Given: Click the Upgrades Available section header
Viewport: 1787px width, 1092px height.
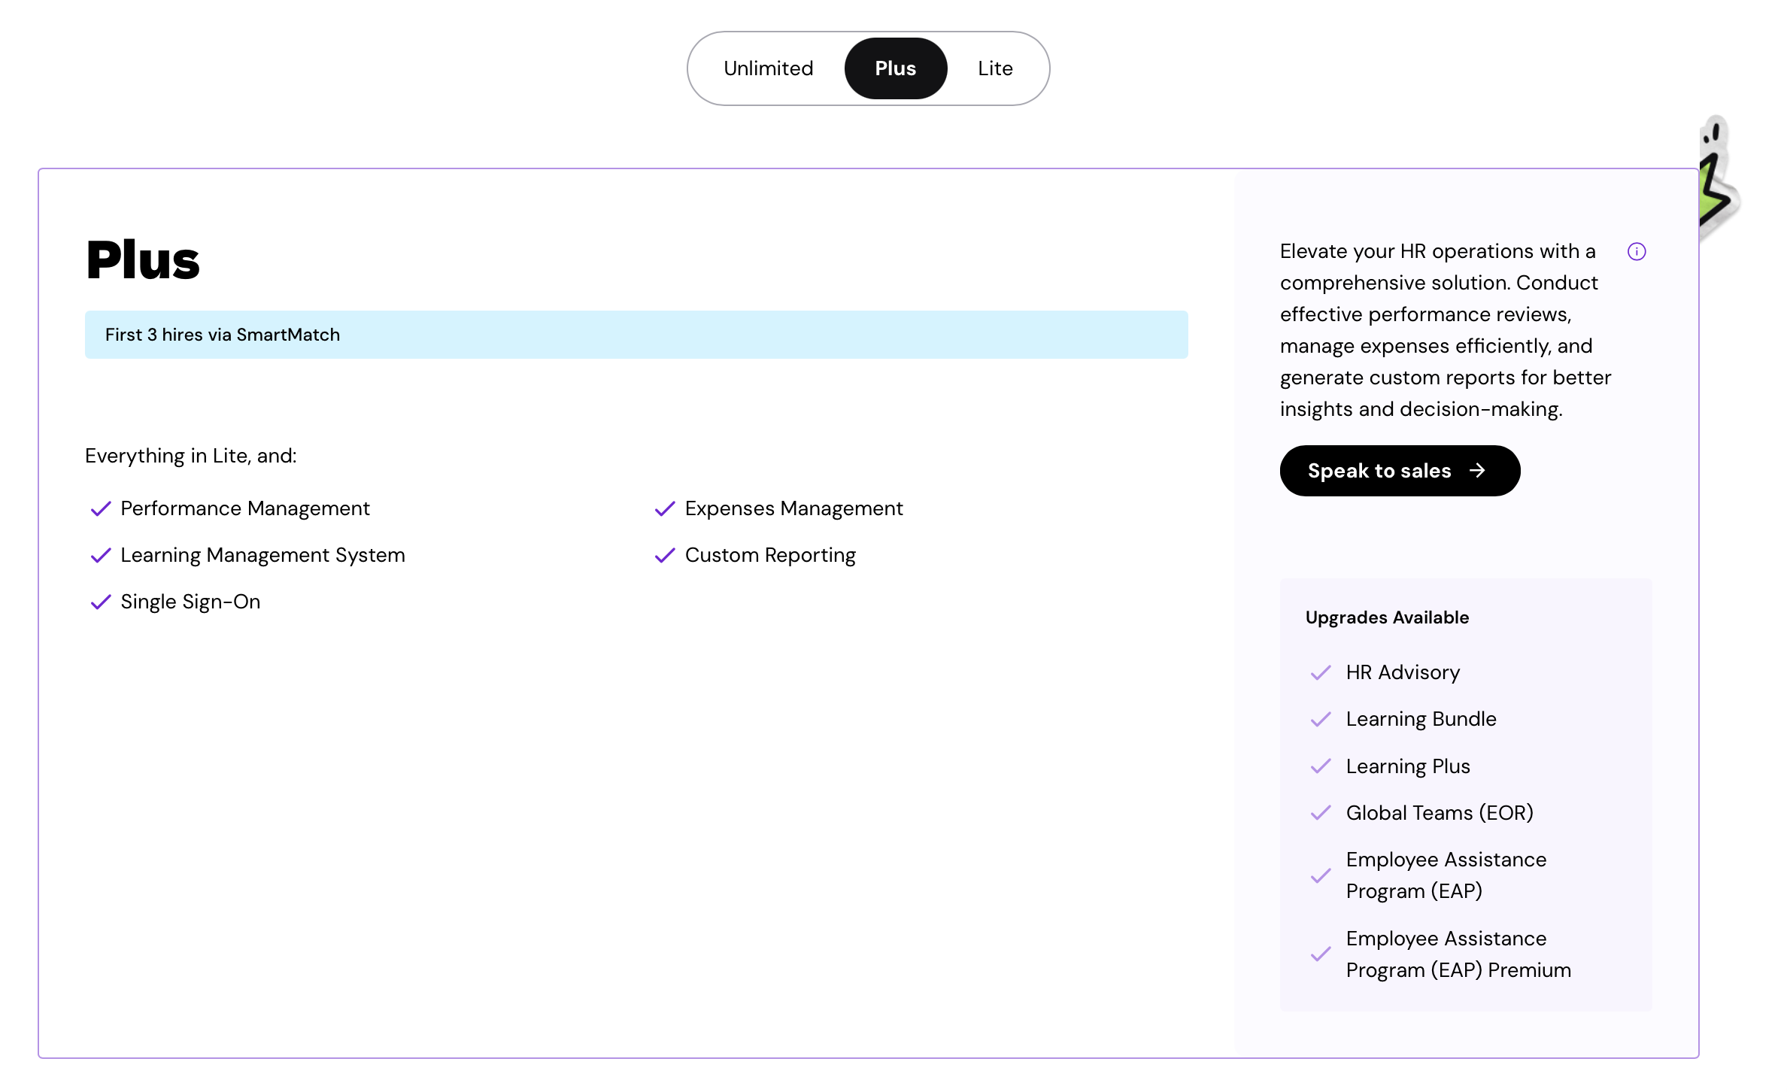Looking at the screenshot, I should [1387, 617].
